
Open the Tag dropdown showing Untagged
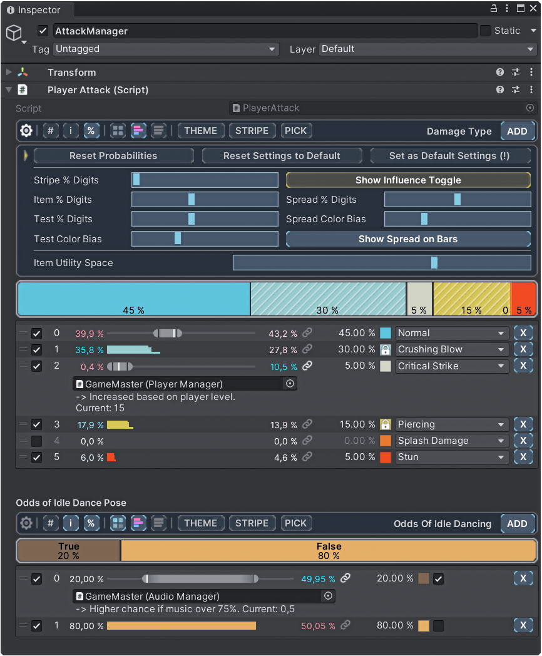(165, 49)
